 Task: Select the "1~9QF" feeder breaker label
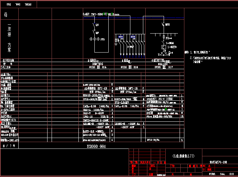[130, 47]
